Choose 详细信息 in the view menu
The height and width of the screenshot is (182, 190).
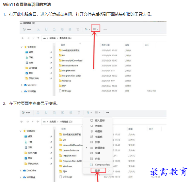click(x=98, y=148)
